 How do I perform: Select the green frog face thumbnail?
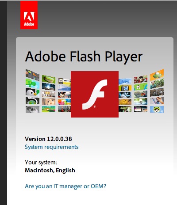coord(157,110)
